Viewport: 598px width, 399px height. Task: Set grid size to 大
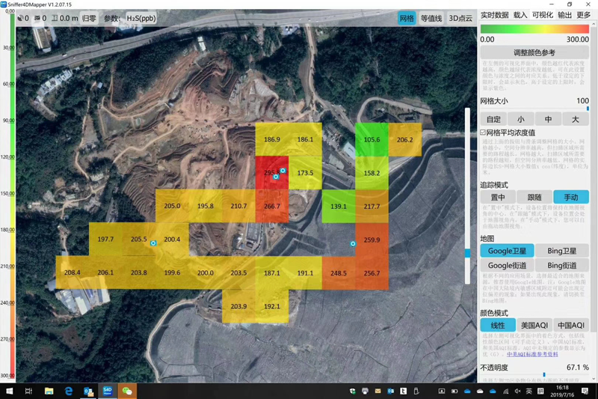576,119
